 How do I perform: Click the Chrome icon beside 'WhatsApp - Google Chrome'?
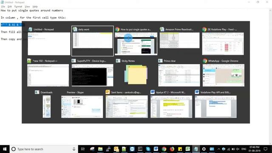(x=205, y=61)
